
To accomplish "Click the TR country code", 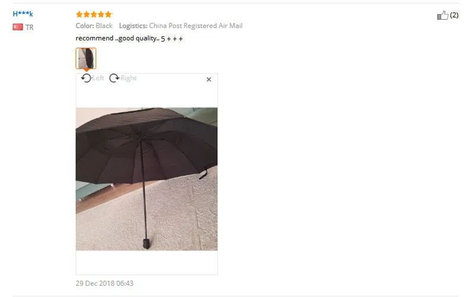I will pos(29,27).
